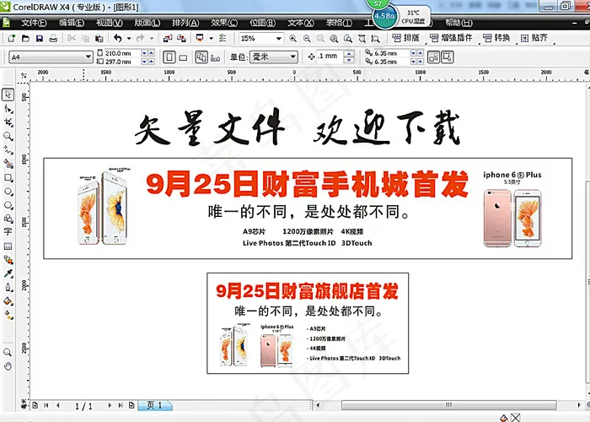
Task: Switch to the 页 1 page tab
Action: 155,405
